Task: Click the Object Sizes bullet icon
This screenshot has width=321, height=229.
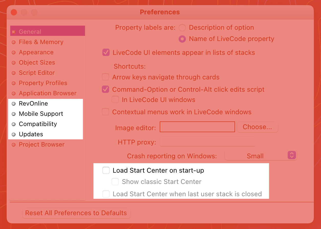Action: click(14, 63)
